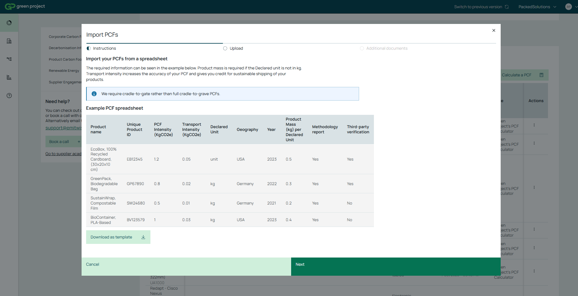Click the Calculate a PCF button

point(522,75)
